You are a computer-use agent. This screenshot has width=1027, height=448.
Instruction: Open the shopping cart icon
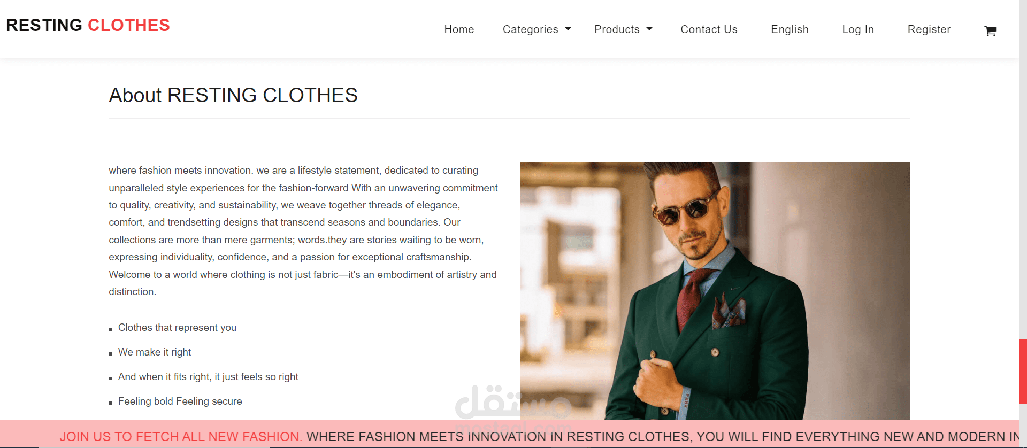tap(990, 31)
